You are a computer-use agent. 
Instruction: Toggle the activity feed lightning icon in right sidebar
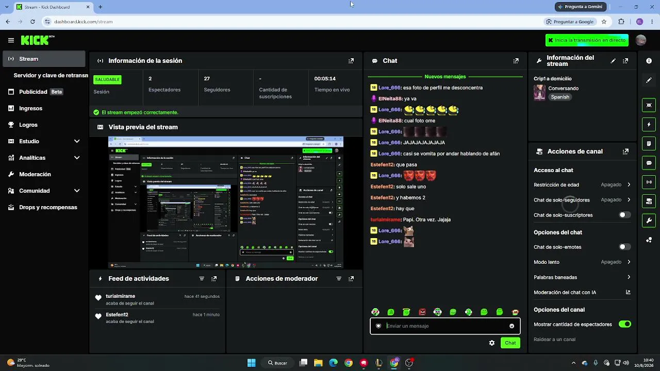pos(649,124)
